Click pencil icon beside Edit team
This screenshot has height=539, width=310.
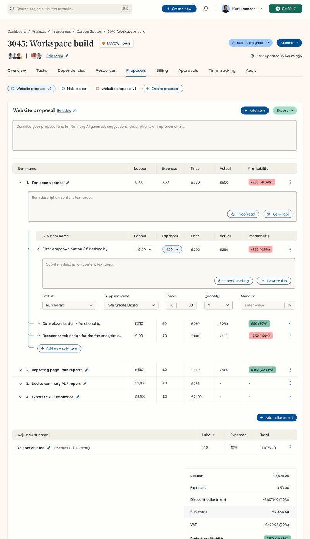point(67,56)
